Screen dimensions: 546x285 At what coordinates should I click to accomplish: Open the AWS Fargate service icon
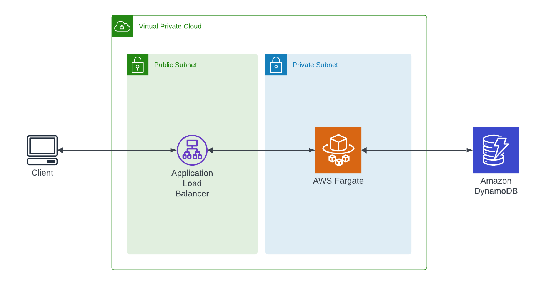pyautogui.click(x=338, y=150)
